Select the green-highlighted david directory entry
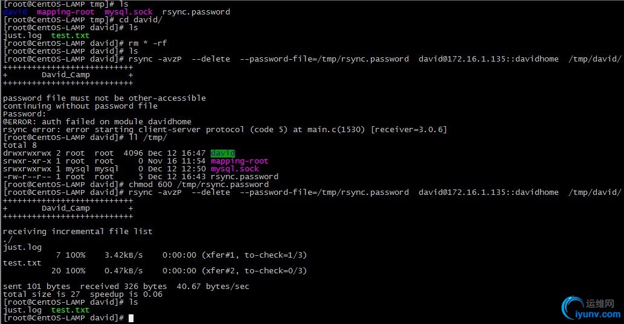This screenshot has width=624, height=324. pyautogui.click(x=222, y=153)
